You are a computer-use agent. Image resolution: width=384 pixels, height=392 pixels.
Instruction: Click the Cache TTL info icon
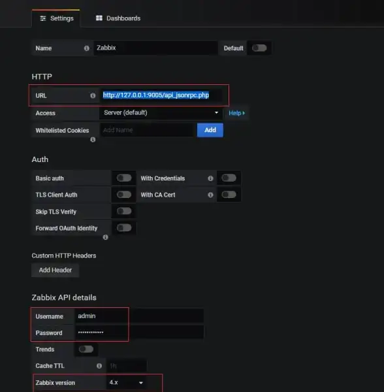click(x=99, y=366)
